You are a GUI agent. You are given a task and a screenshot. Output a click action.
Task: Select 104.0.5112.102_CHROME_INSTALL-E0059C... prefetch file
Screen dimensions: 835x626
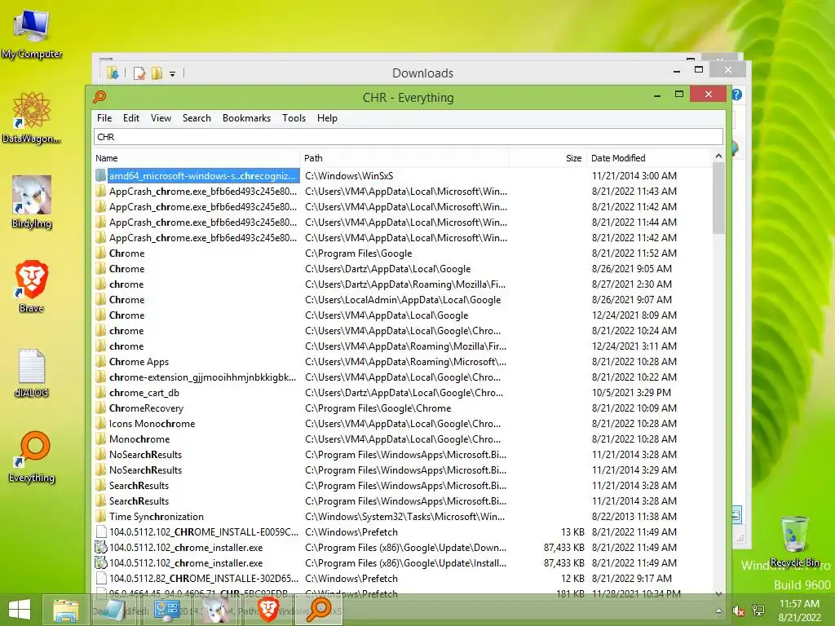(403, 531)
